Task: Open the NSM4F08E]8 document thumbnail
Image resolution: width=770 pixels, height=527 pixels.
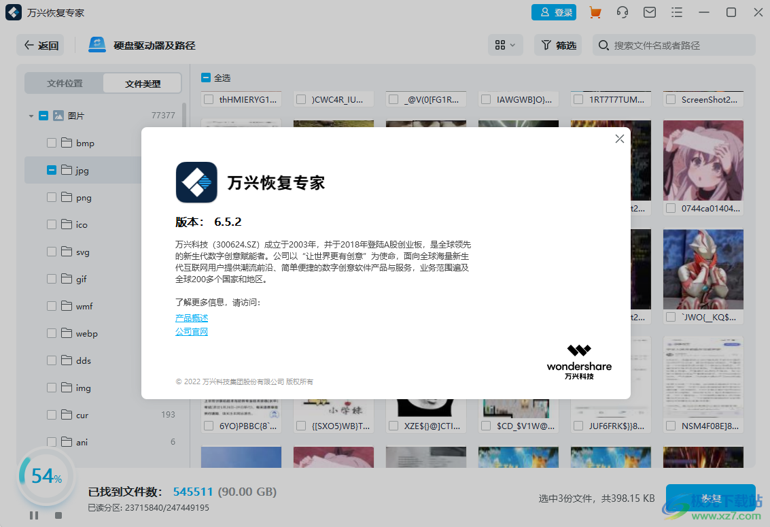Action: [703, 377]
